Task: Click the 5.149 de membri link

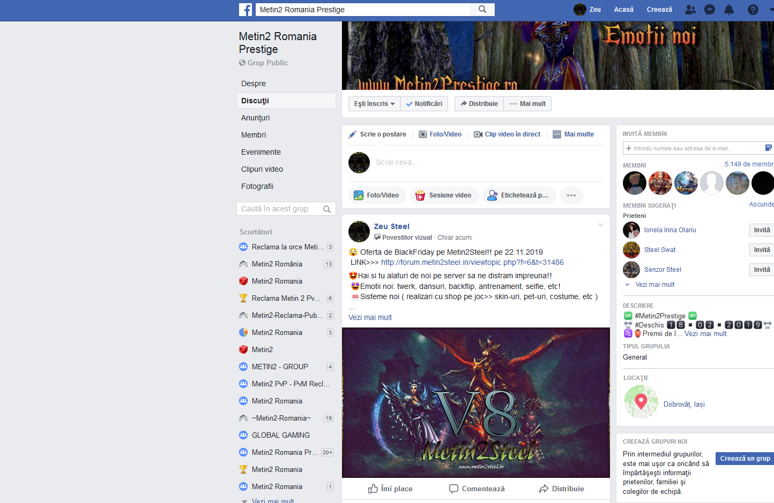Action: pyautogui.click(x=749, y=164)
